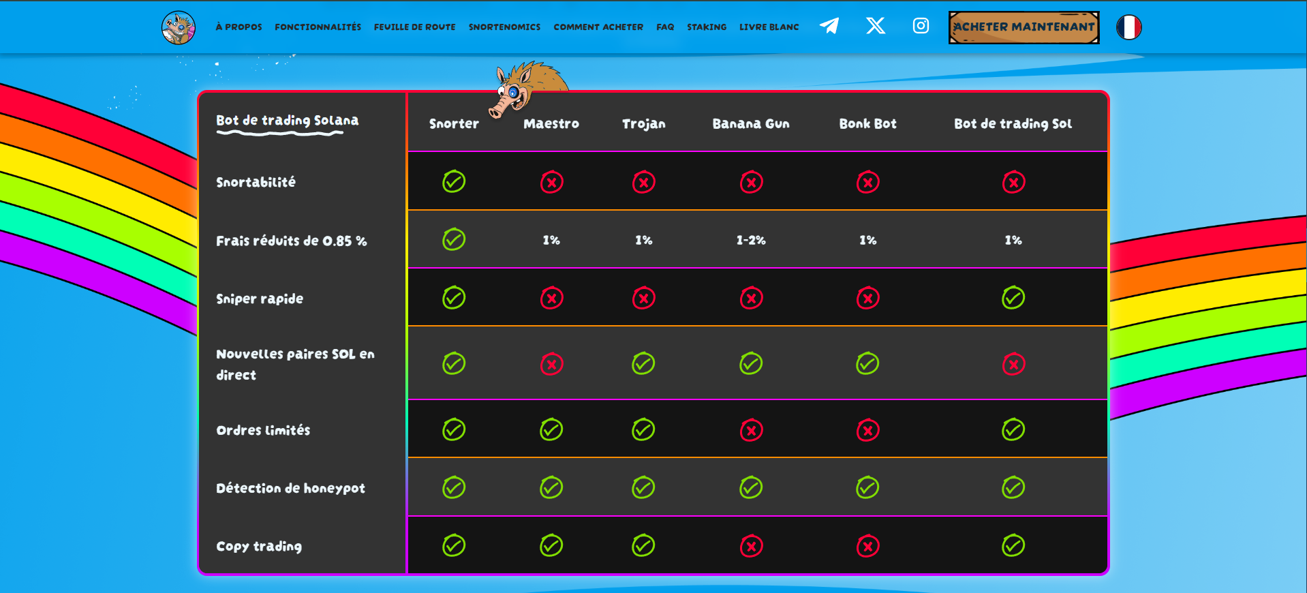Click Bonk Bot cross in Copy trading row
This screenshot has width=1307, height=593.
pyautogui.click(x=867, y=546)
